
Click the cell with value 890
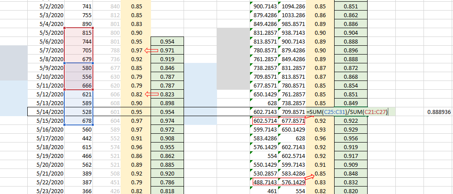click(78, 24)
